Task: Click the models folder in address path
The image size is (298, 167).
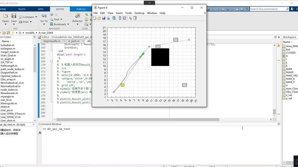Action: [x=30, y=33]
